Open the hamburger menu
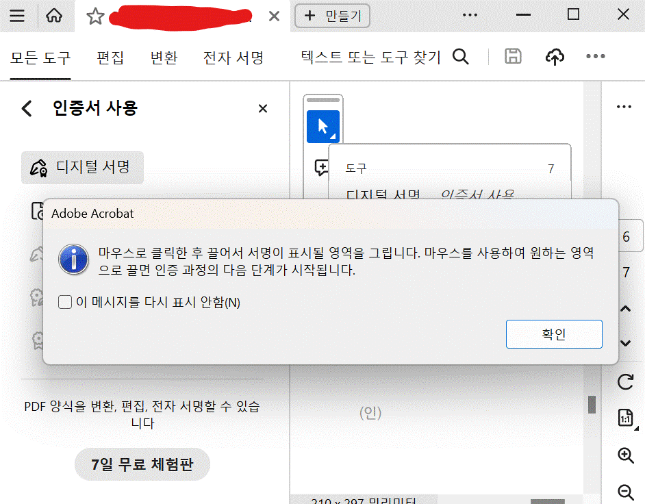This screenshot has height=504, width=645. pyautogui.click(x=17, y=16)
